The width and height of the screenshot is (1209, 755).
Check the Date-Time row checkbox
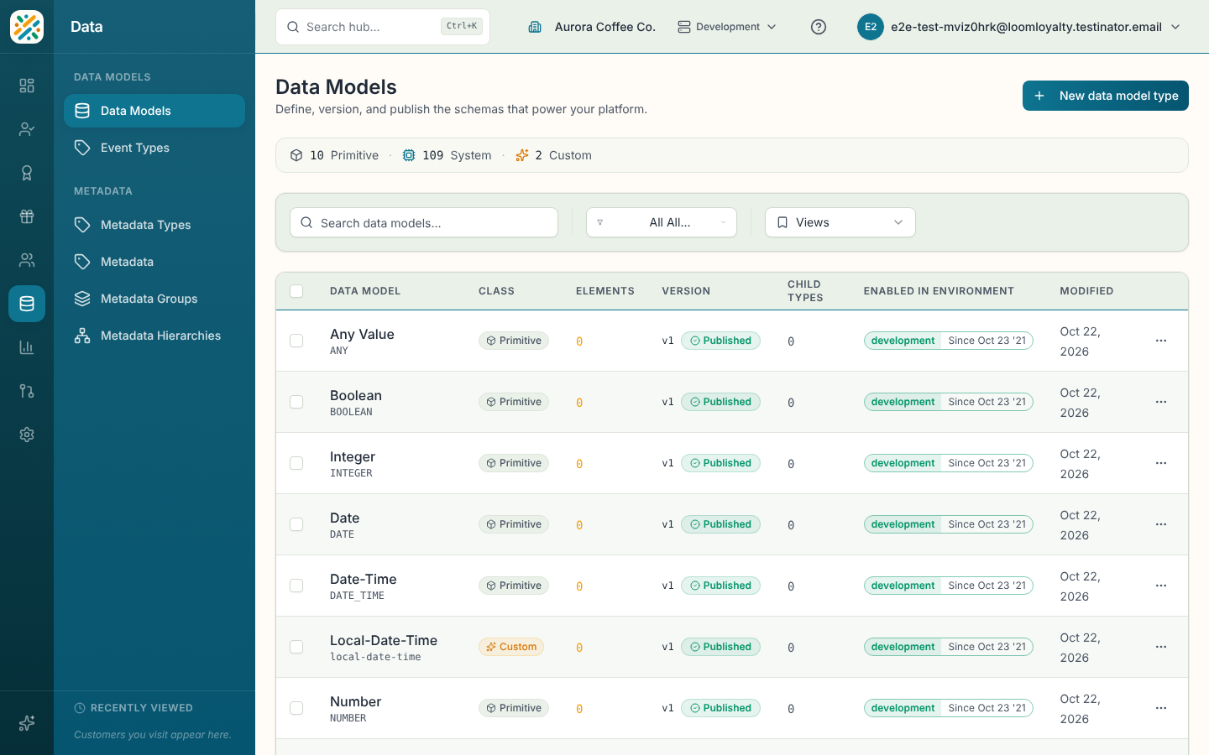click(296, 586)
